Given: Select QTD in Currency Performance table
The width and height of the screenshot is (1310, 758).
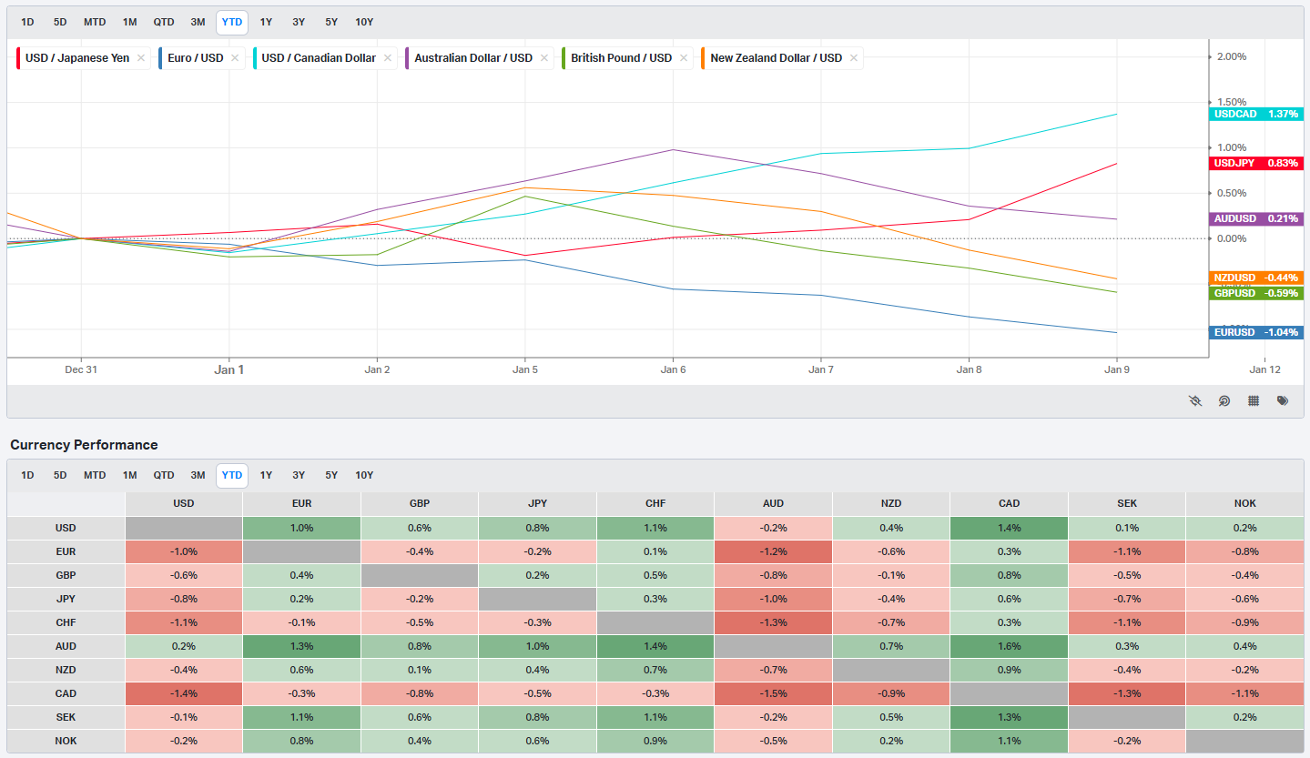Looking at the screenshot, I should 164,475.
